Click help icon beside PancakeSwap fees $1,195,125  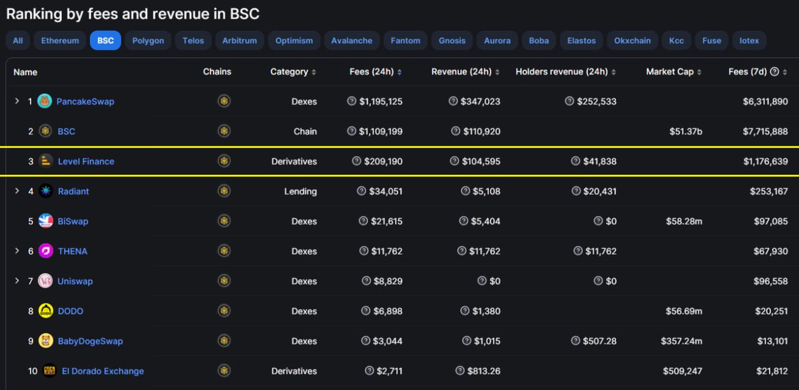(x=352, y=101)
